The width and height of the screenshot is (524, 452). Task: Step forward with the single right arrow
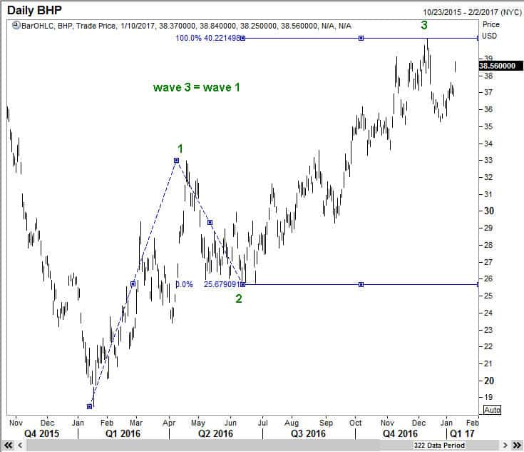click(x=505, y=446)
